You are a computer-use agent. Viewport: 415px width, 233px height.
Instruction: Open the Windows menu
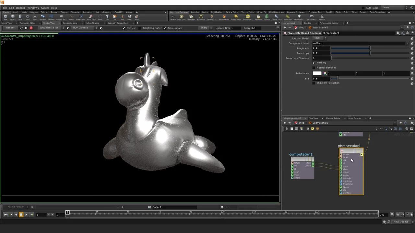tap(33, 8)
